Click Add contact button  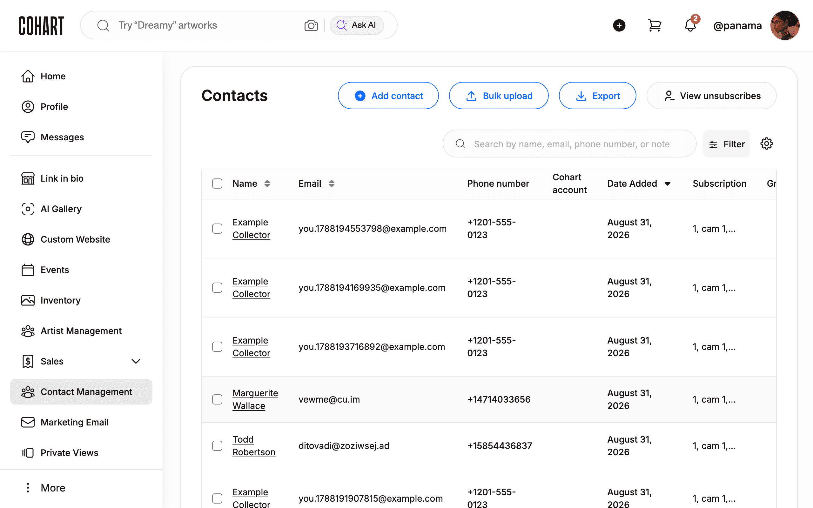388,96
